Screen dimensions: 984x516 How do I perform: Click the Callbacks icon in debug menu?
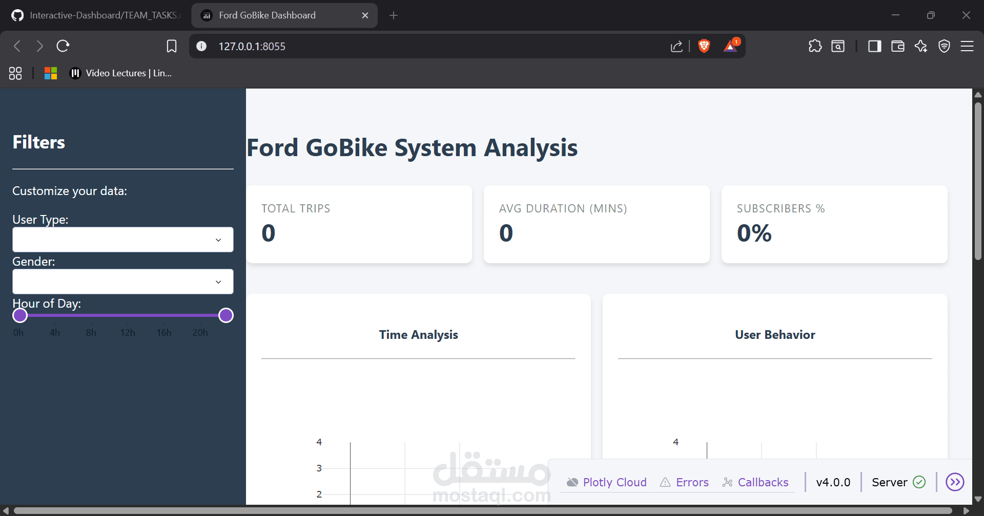tap(727, 482)
